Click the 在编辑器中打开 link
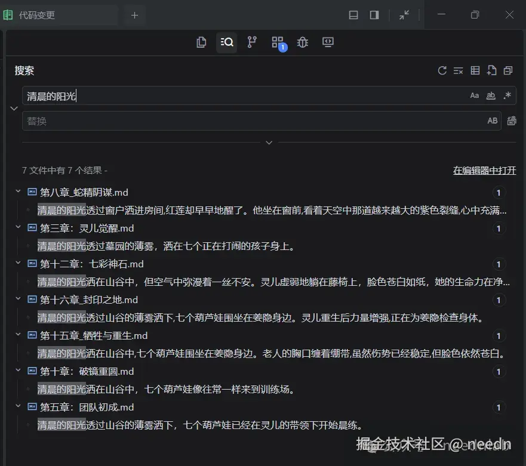This screenshot has height=466, width=526. click(x=484, y=170)
